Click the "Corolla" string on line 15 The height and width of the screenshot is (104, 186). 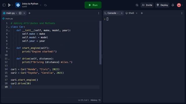coord(47,73)
